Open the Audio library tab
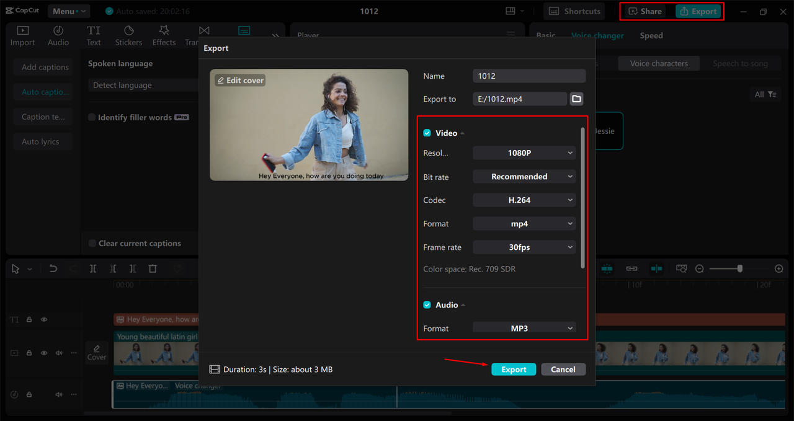794x421 pixels. [58, 36]
